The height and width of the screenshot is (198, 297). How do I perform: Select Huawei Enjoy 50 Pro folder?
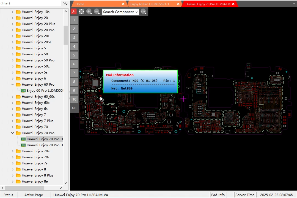pos(38,60)
